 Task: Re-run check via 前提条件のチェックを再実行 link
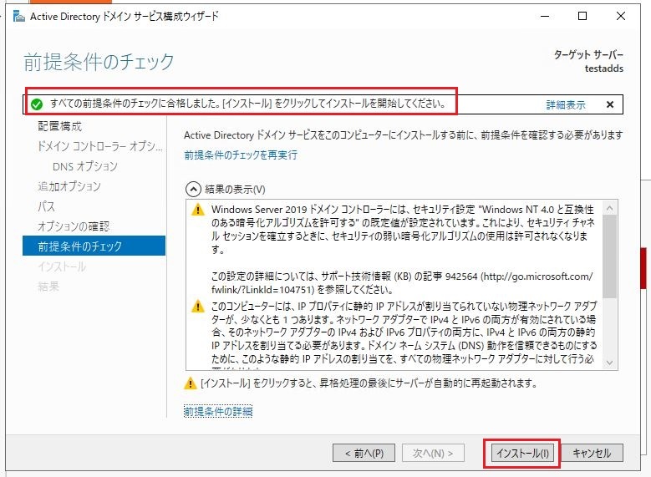point(241,155)
